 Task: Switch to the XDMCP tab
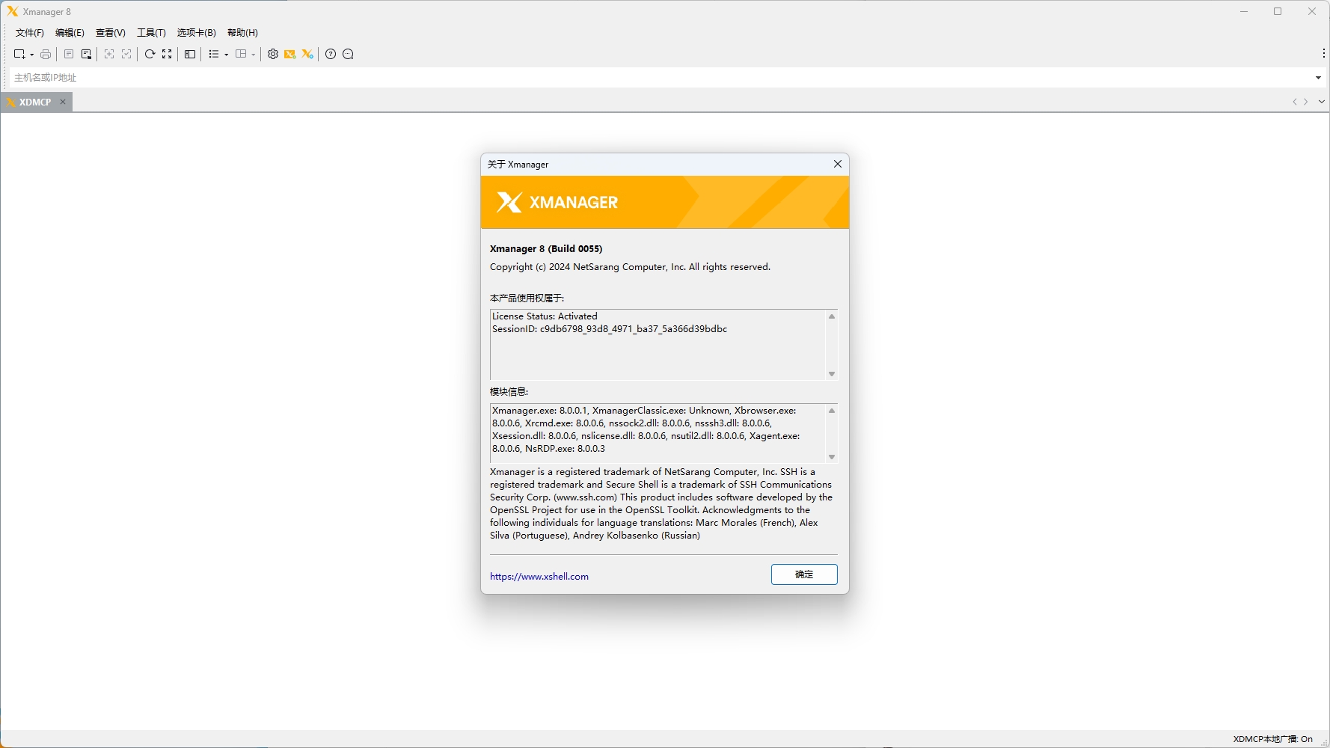click(x=34, y=102)
